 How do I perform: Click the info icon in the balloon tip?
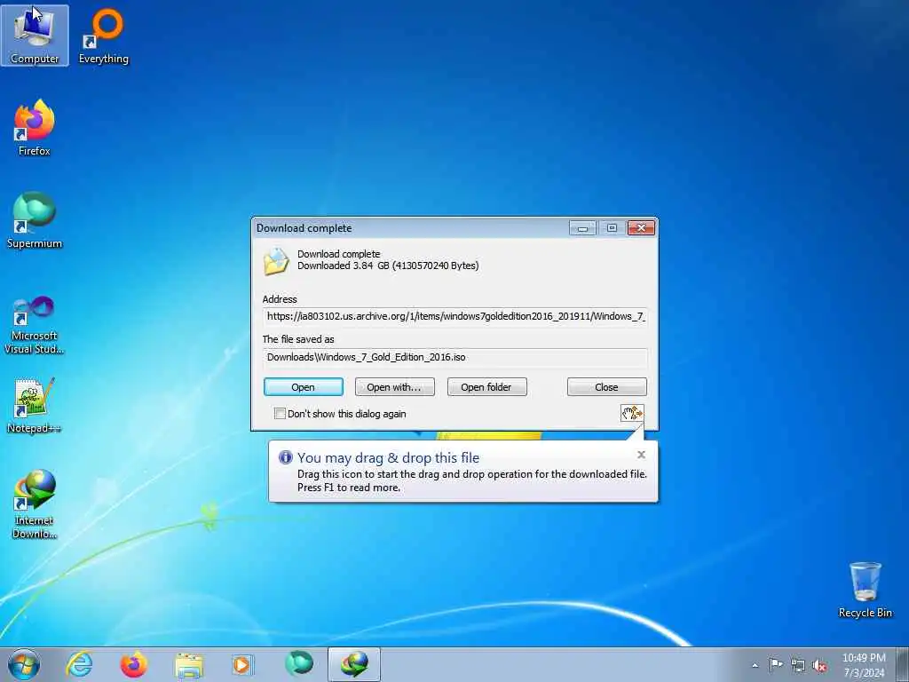[285, 457]
